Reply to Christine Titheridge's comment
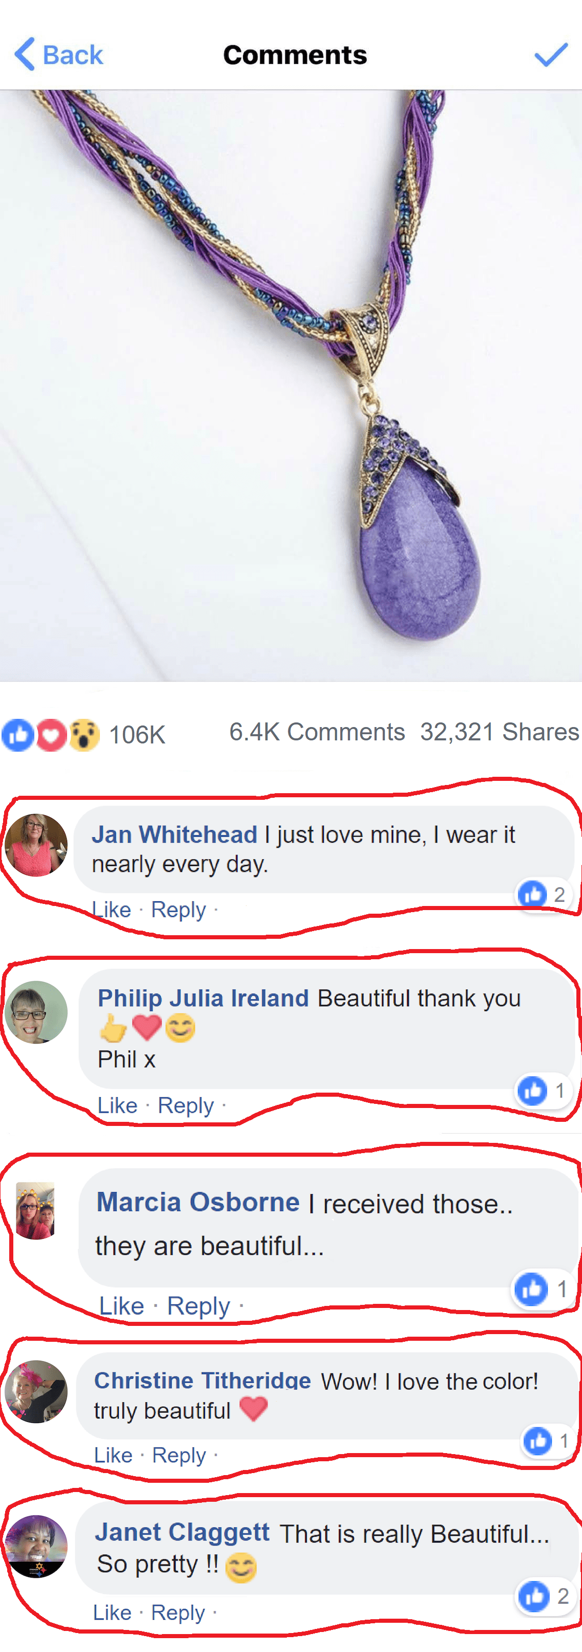 click(x=179, y=1455)
